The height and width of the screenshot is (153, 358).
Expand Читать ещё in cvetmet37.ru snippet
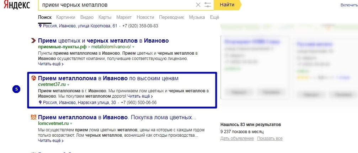[140, 96]
